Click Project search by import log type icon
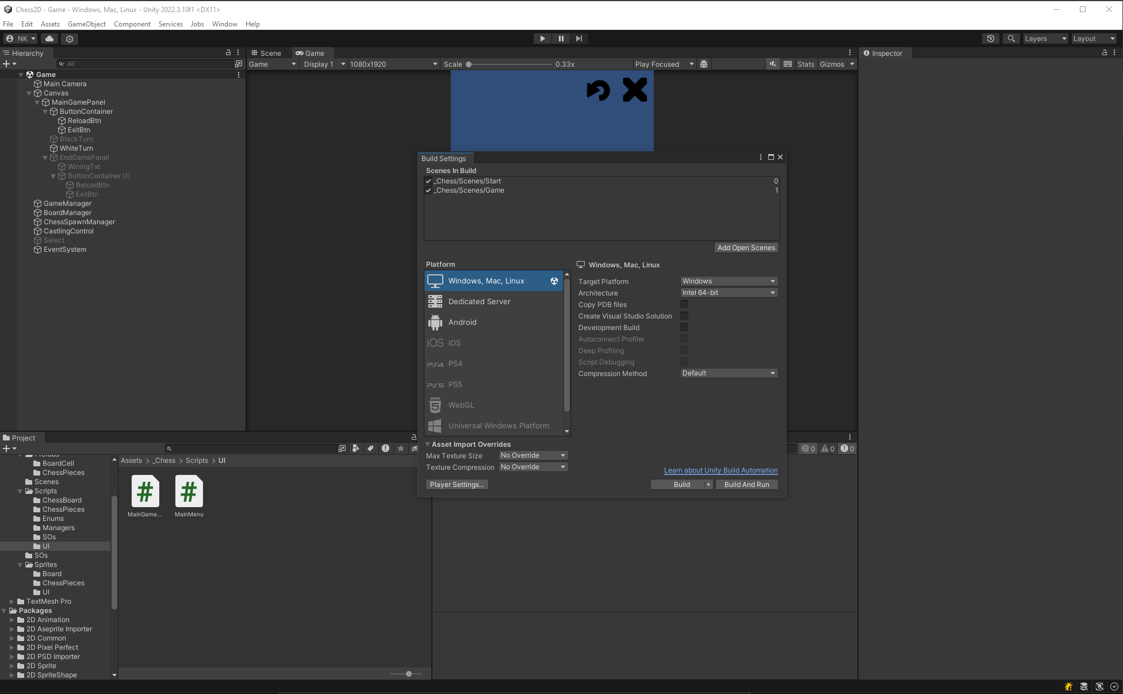Screen dimensions: 1123x694 [x=386, y=448]
